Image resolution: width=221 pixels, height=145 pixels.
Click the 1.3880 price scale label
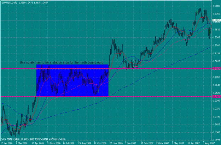coord(216,6)
